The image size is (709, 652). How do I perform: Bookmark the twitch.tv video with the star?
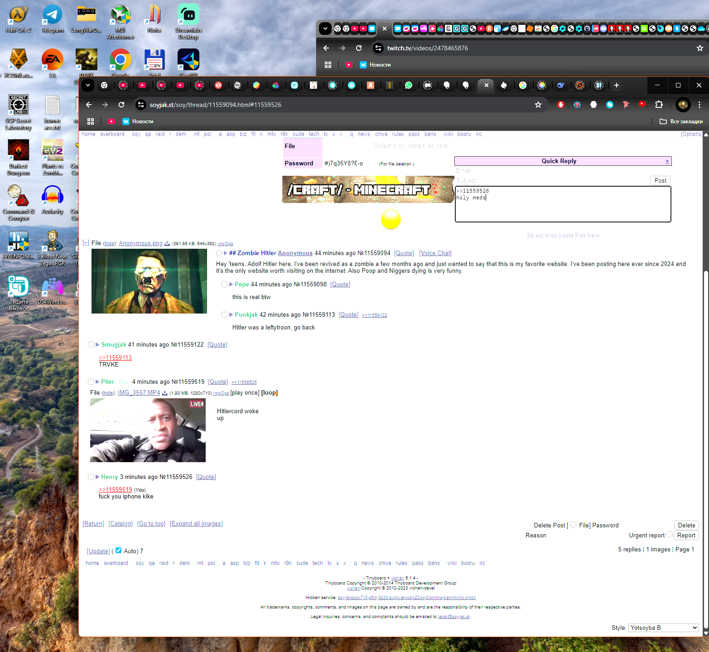coord(699,48)
